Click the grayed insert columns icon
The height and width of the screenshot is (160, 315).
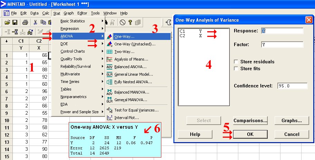(22, 32)
